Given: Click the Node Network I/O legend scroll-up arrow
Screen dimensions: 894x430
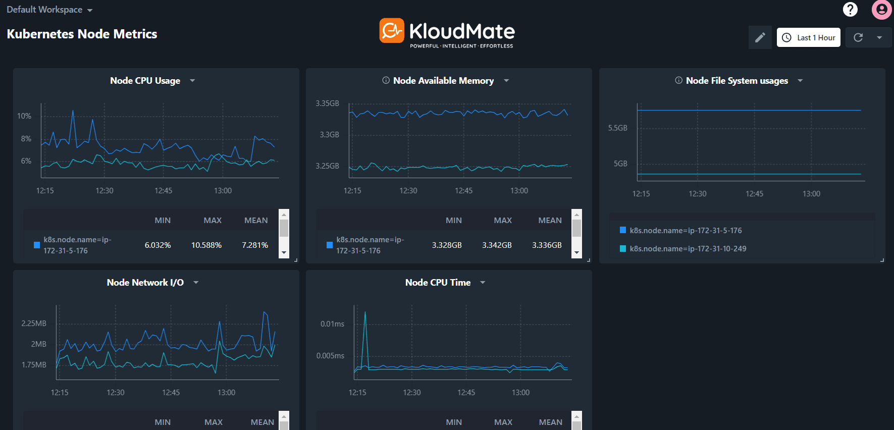Looking at the screenshot, I should pos(284,416).
